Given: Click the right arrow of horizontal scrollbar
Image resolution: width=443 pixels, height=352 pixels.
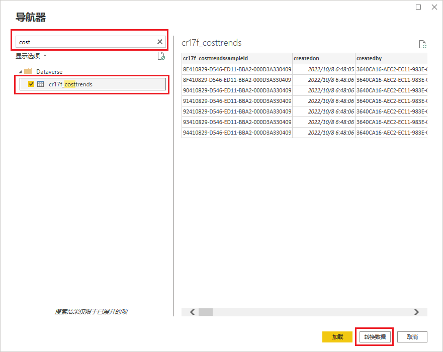Looking at the screenshot, I should (x=416, y=312).
